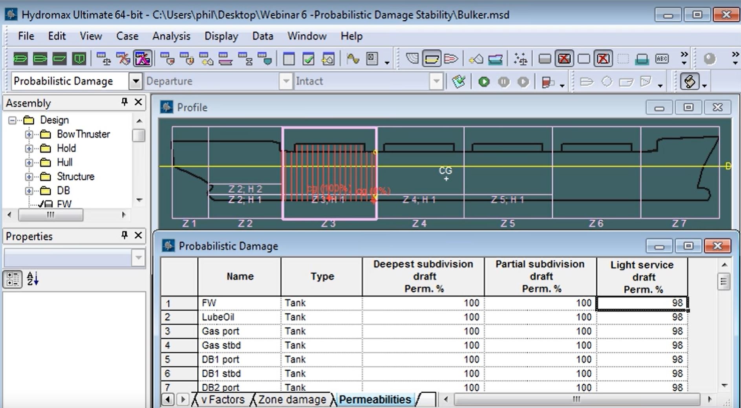Click the ABC labels display icon
741x408 pixels.
[x=662, y=59]
